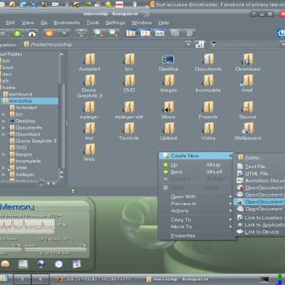Click the /home/microchip location field
The height and width of the screenshot is (285, 285).
106,44
